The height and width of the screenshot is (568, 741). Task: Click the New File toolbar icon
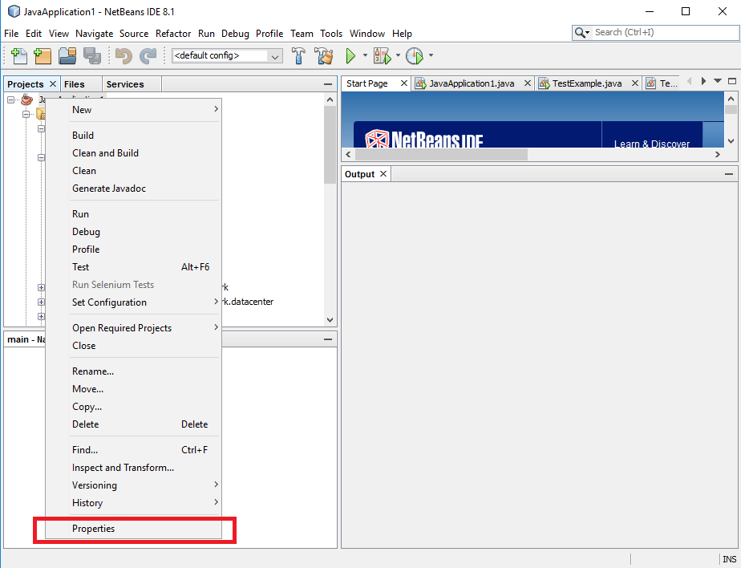pos(19,56)
